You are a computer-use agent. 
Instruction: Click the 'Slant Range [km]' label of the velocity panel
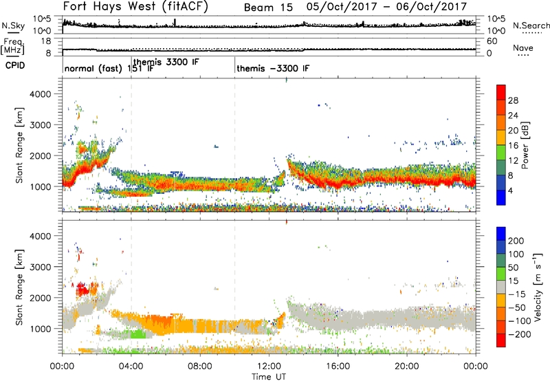19,287
